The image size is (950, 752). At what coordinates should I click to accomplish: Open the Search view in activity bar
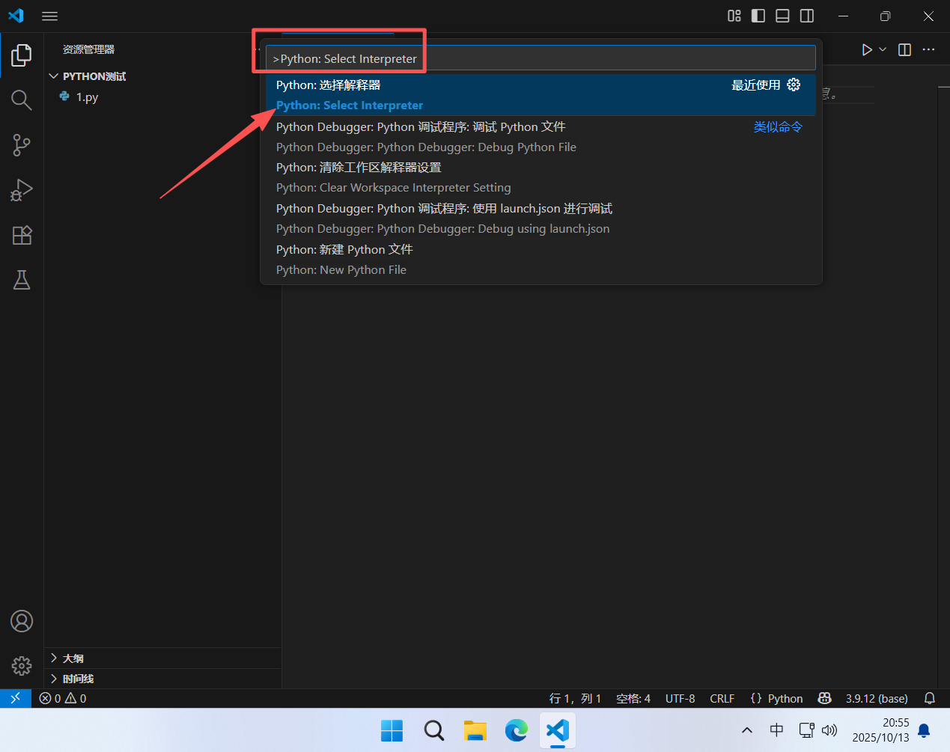click(x=22, y=100)
